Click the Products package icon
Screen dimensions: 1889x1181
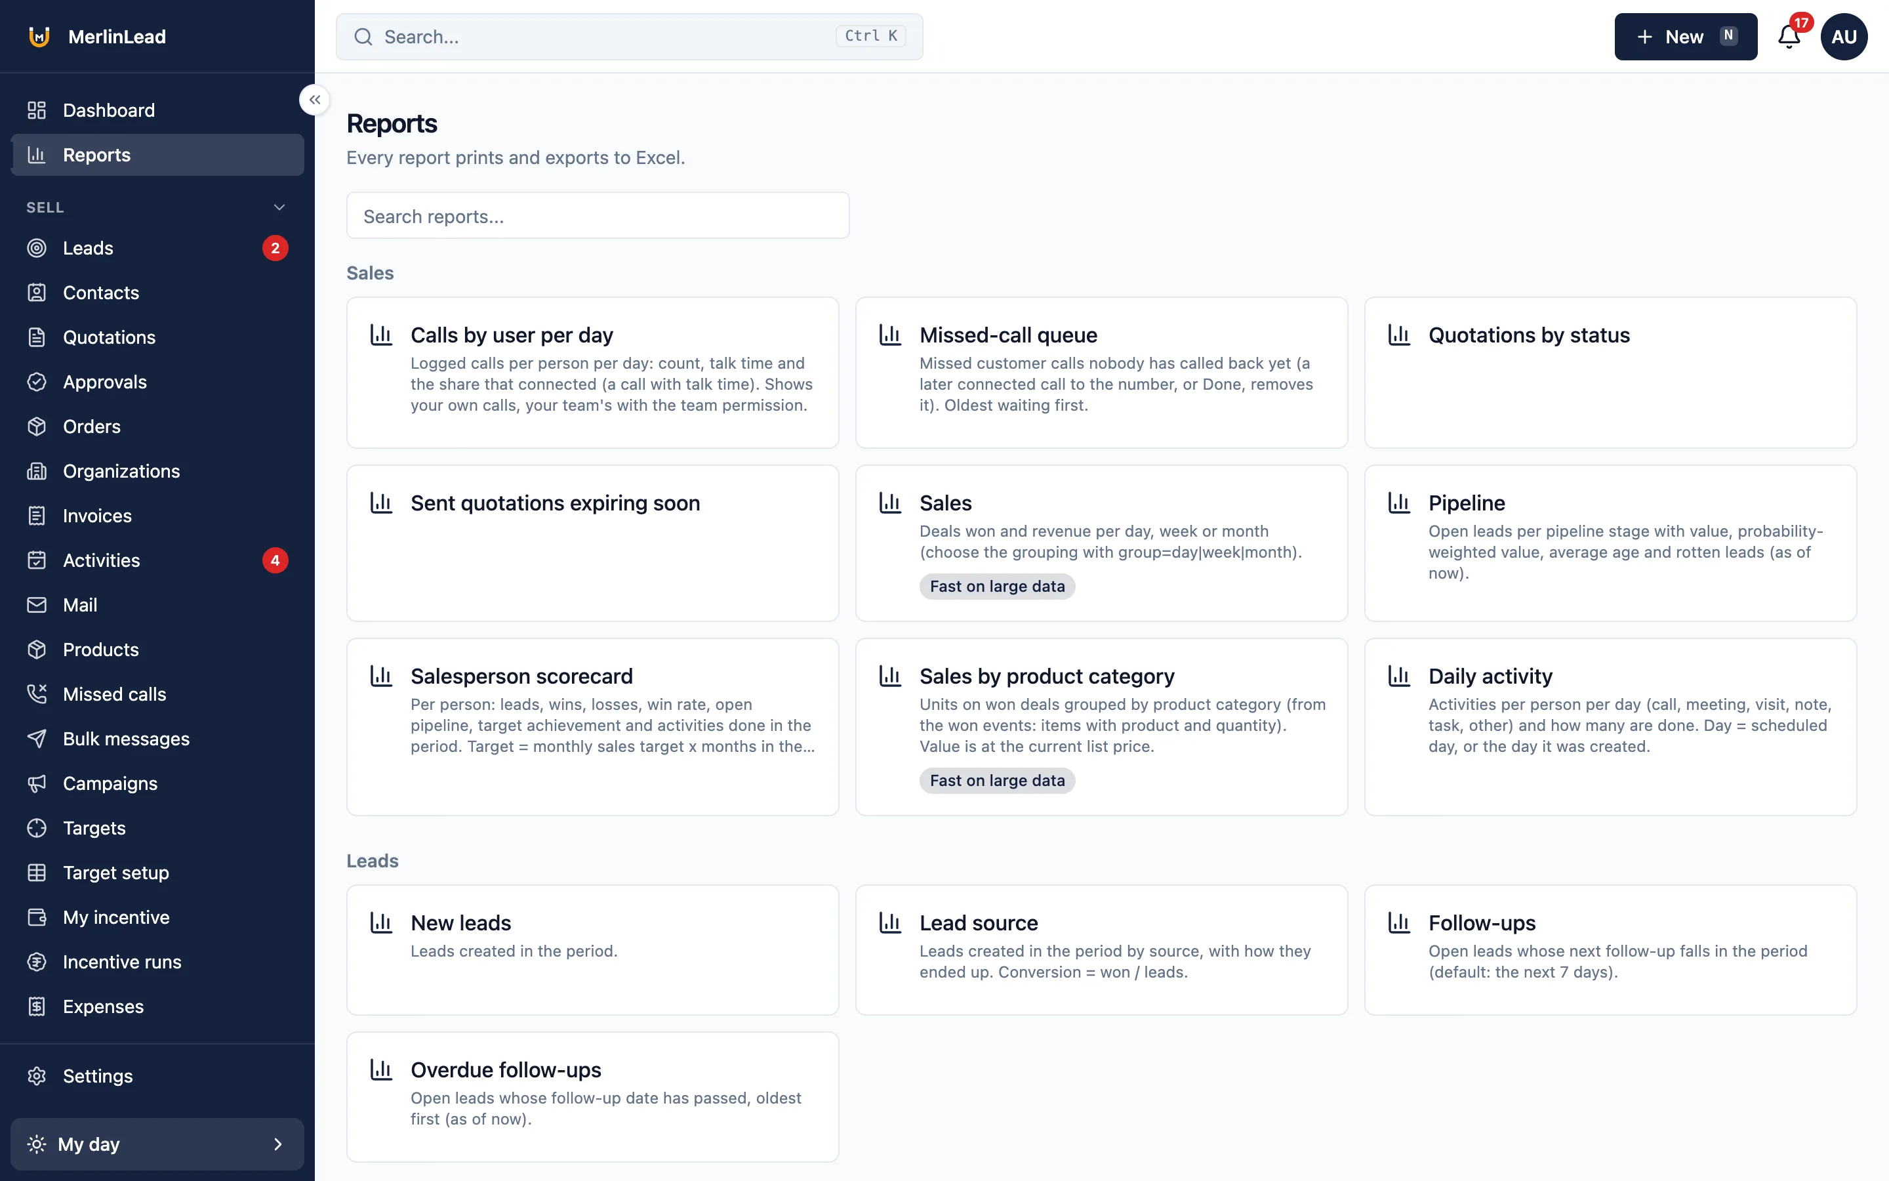[37, 649]
